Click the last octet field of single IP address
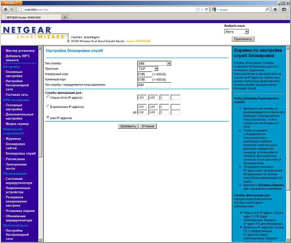This screenshot has height=243, width=291. pyautogui.click(x=176, y=97)
